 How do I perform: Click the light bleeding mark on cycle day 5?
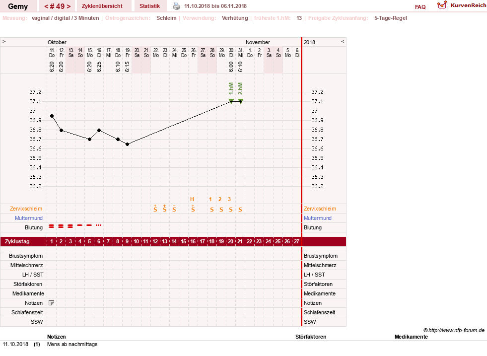click(89, 225)
